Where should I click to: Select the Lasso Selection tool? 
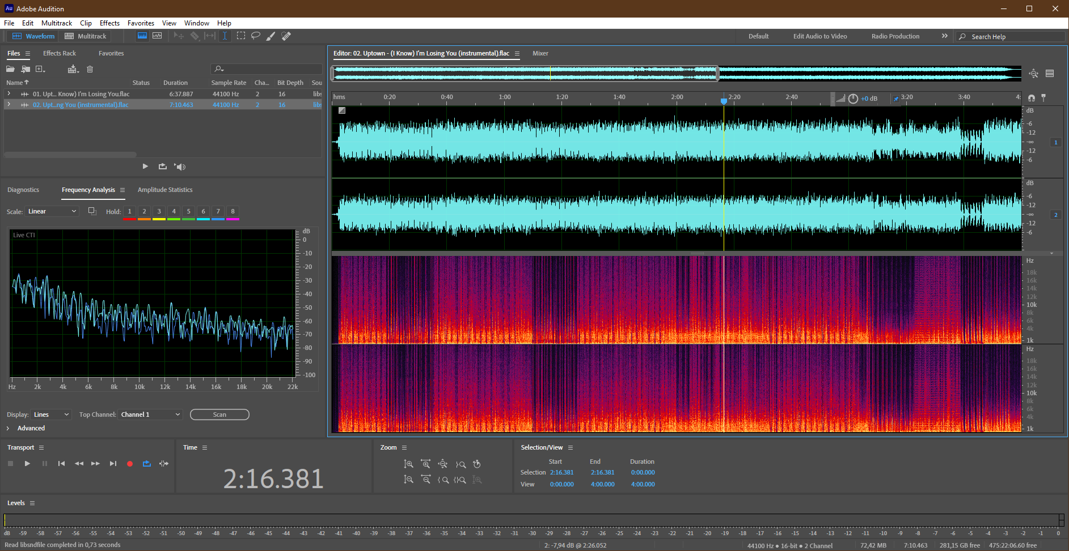click(256, 36)
